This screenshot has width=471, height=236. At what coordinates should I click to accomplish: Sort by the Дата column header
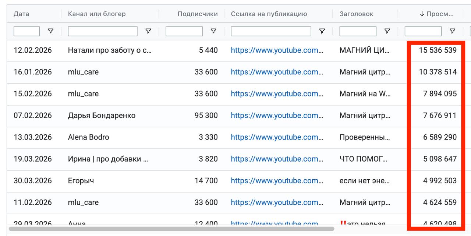click(x=21, y=14)
